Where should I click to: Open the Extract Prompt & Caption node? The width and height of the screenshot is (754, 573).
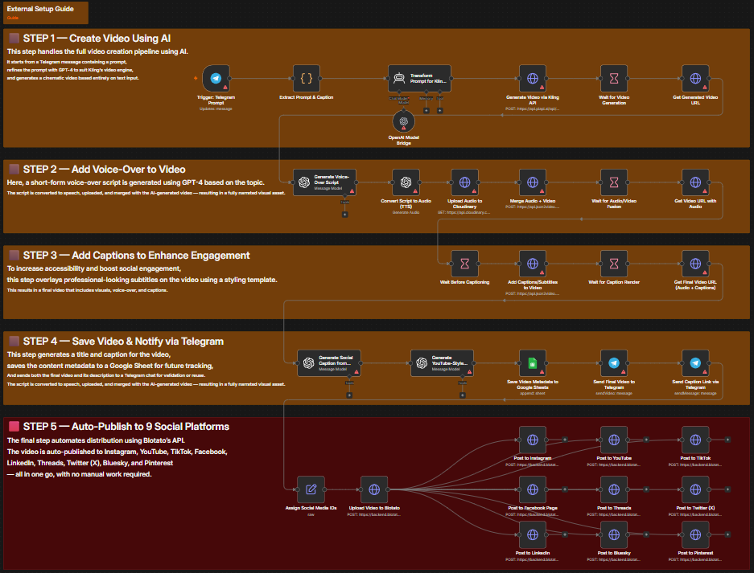(307, 78)
